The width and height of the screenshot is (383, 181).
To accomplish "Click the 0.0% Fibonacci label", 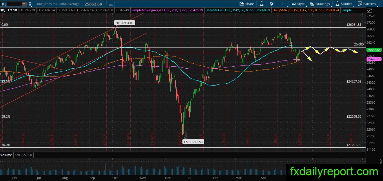I will pyautogui.click(x=5, y=25).
